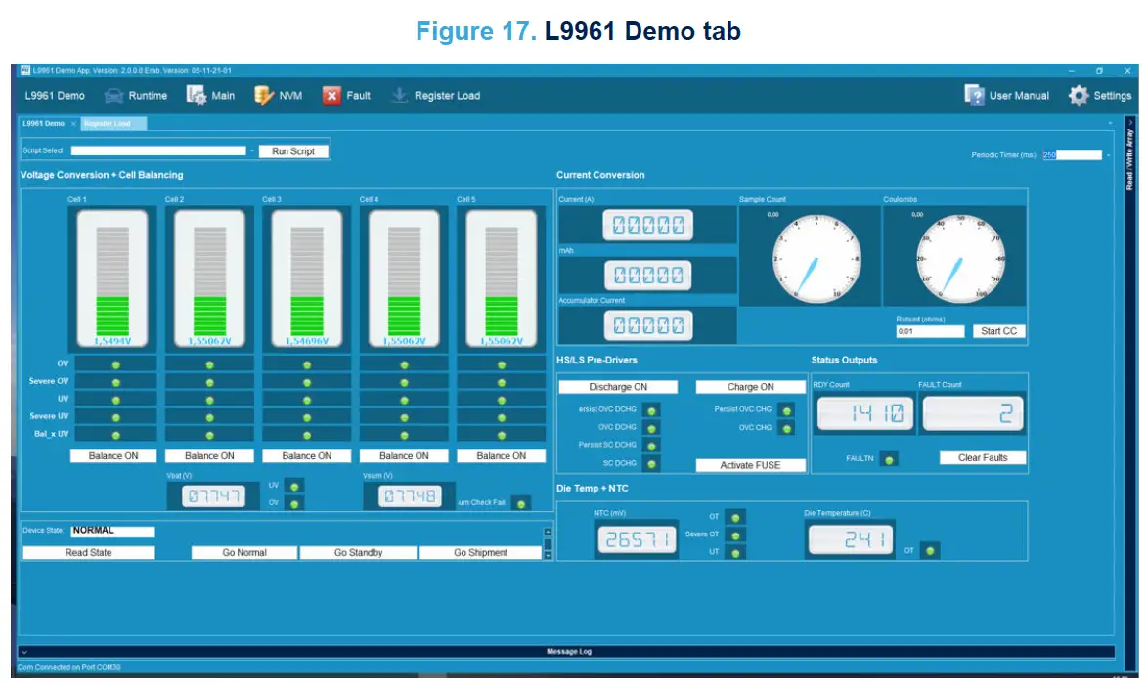
Task: Click Cell 3 UV status indicator
Action: pos(307,400)
